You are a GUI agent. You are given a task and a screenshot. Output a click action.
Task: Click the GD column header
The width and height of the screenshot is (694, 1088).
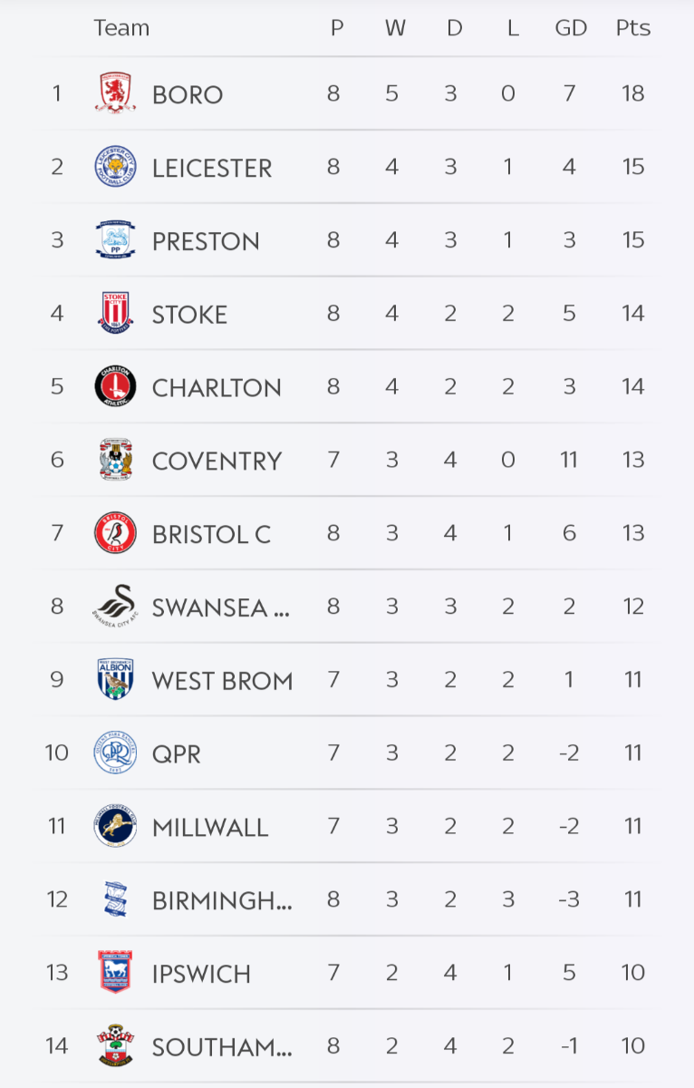pos(571,28)
